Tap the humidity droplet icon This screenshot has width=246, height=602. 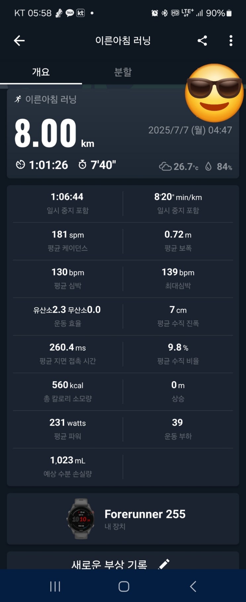208,166
